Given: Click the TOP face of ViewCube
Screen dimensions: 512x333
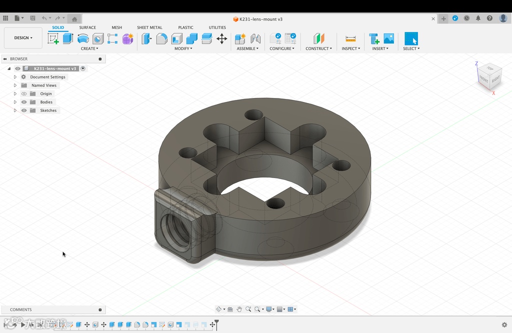Looking at the screenshot, I should [x=490, y=68].
